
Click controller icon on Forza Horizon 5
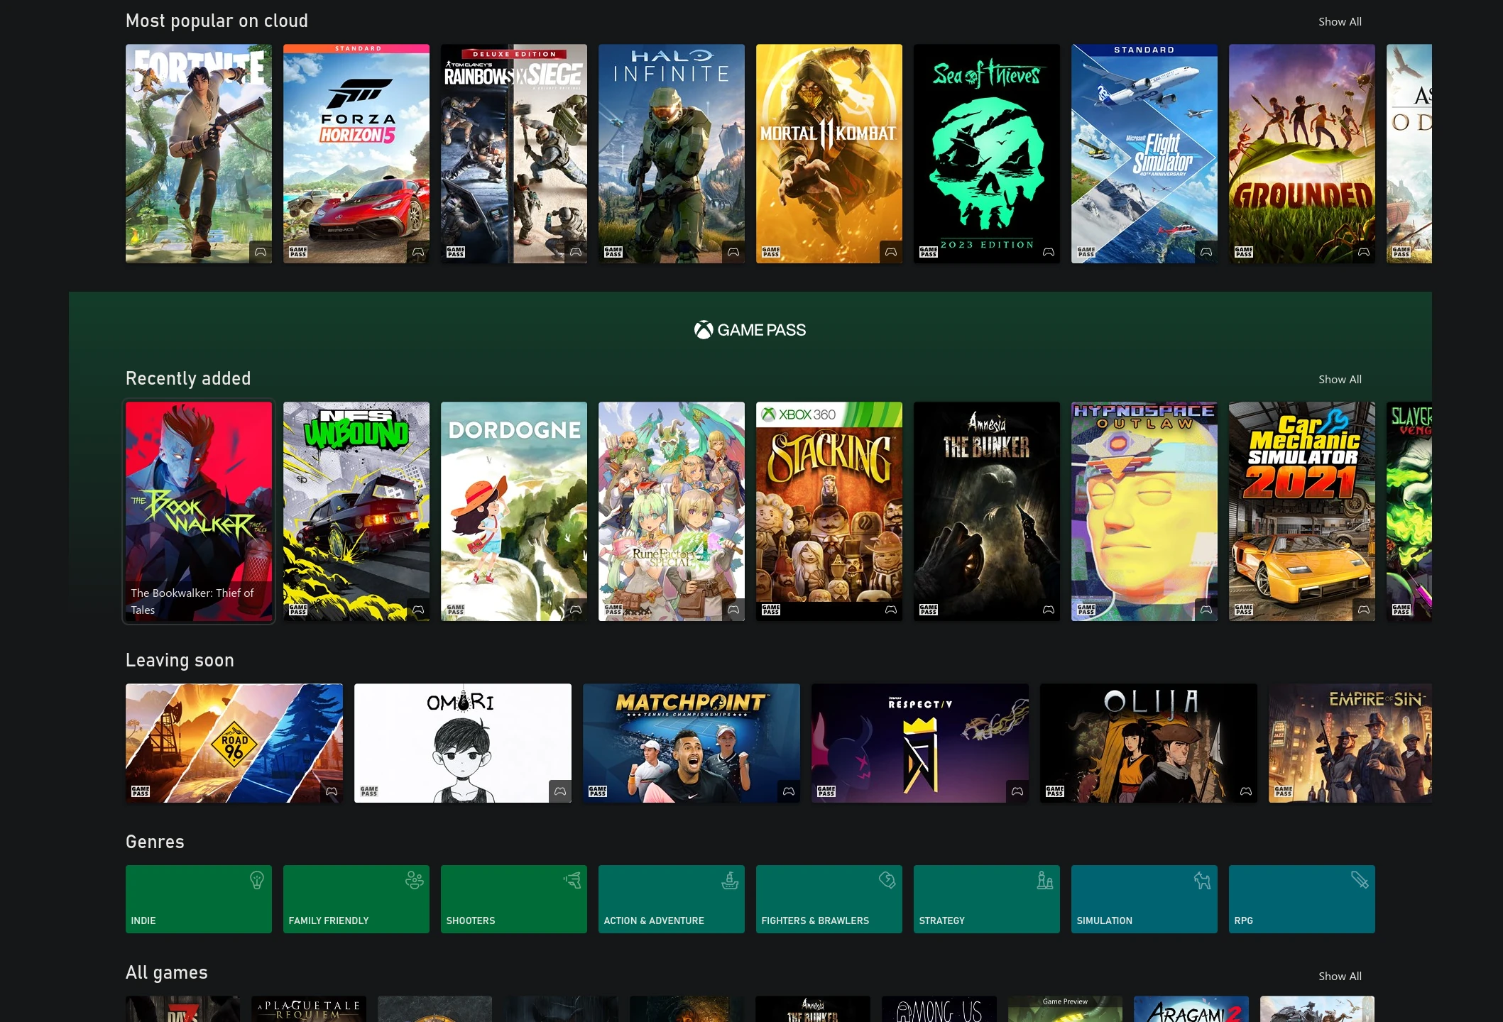418,252
